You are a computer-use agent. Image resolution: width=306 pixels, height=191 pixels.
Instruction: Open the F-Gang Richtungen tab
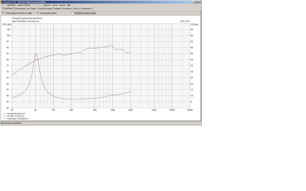pyautogui.click(x=44, y=8)
